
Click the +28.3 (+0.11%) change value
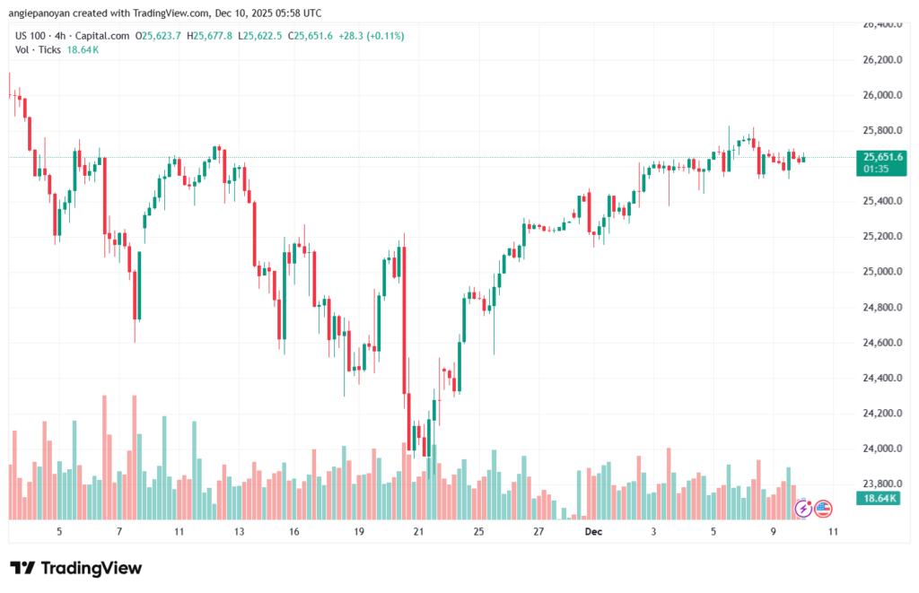(x=371, y=36)
